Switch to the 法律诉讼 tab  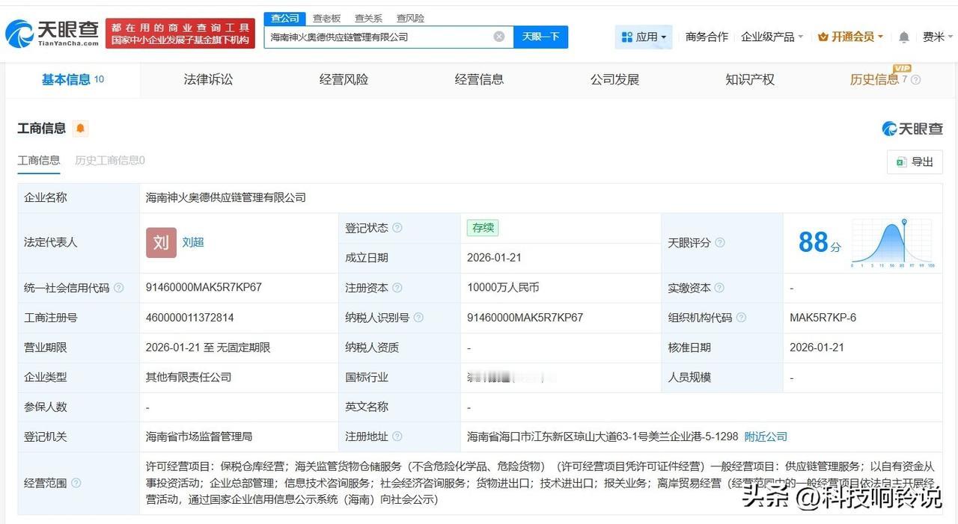[x=207, y=79]
